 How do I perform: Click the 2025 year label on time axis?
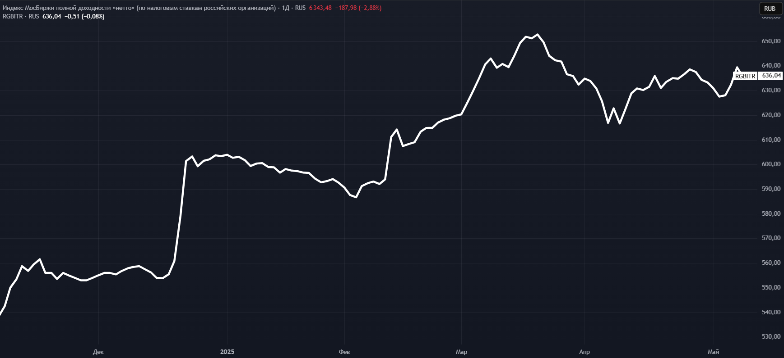pyautogui.click(x=227, y=352)
